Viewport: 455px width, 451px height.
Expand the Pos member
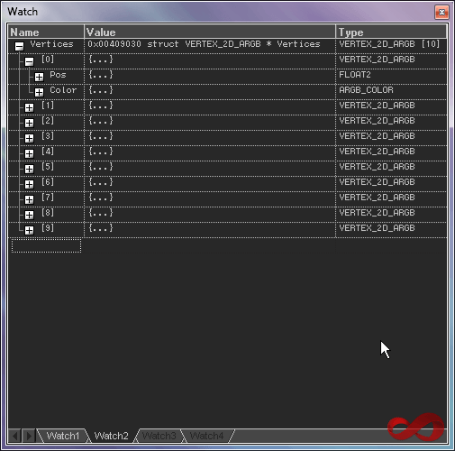click(x=39, y=77)
